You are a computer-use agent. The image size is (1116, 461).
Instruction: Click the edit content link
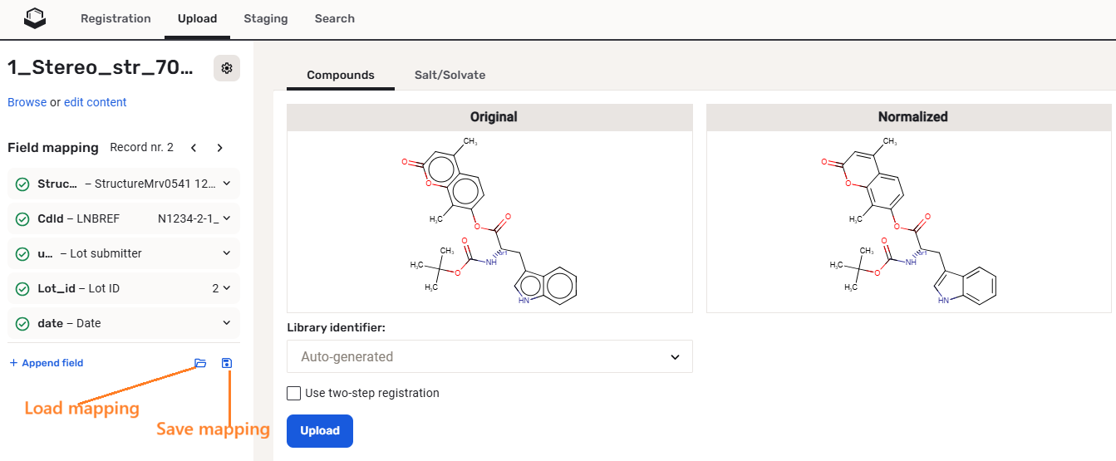(x=95, y=102)
